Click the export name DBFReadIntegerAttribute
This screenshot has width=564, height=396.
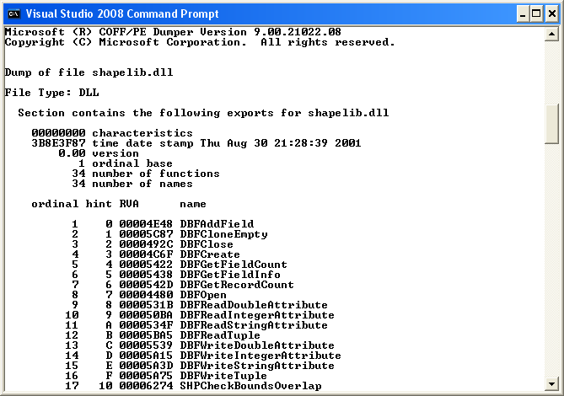point(257,315)
